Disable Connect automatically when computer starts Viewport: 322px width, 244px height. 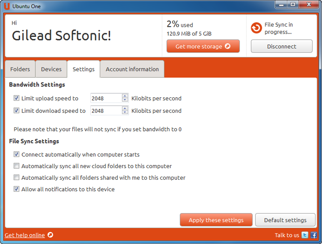16,155
